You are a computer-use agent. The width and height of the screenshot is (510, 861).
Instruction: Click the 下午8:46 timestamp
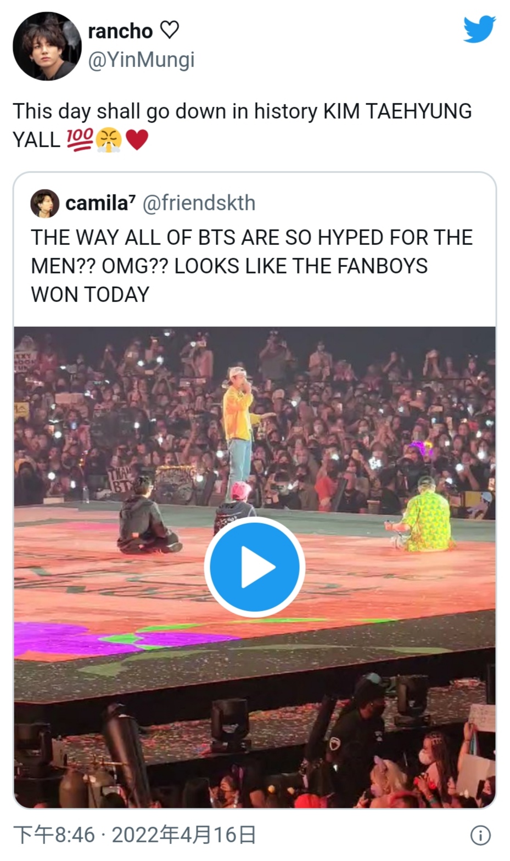54,835
